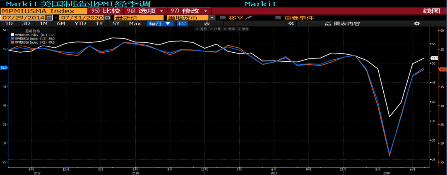Toggle the 重要事件 checkbox

pyautogui.click(x=278, y=18)
